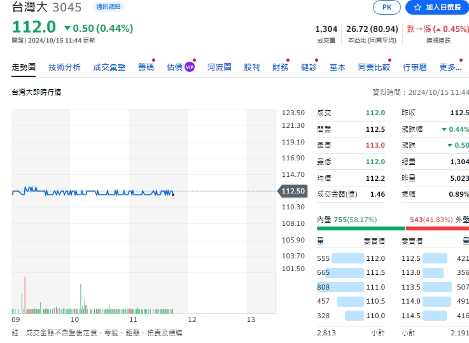Click the 振幅 value 0.89%
The width and height of the screenshot is (469, 343).
point(459,194)
